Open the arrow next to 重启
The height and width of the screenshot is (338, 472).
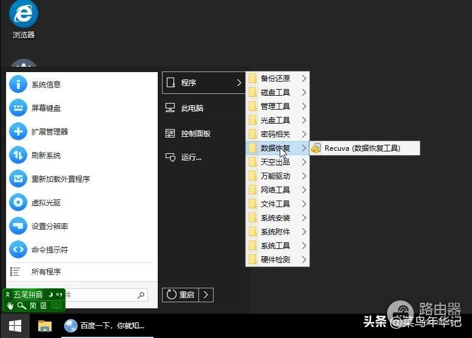[206, 295]
